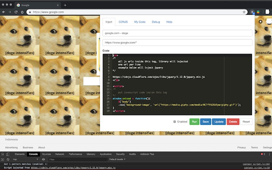Click the 'Indonesia' text in the Google footer

(x=11, y=139)
